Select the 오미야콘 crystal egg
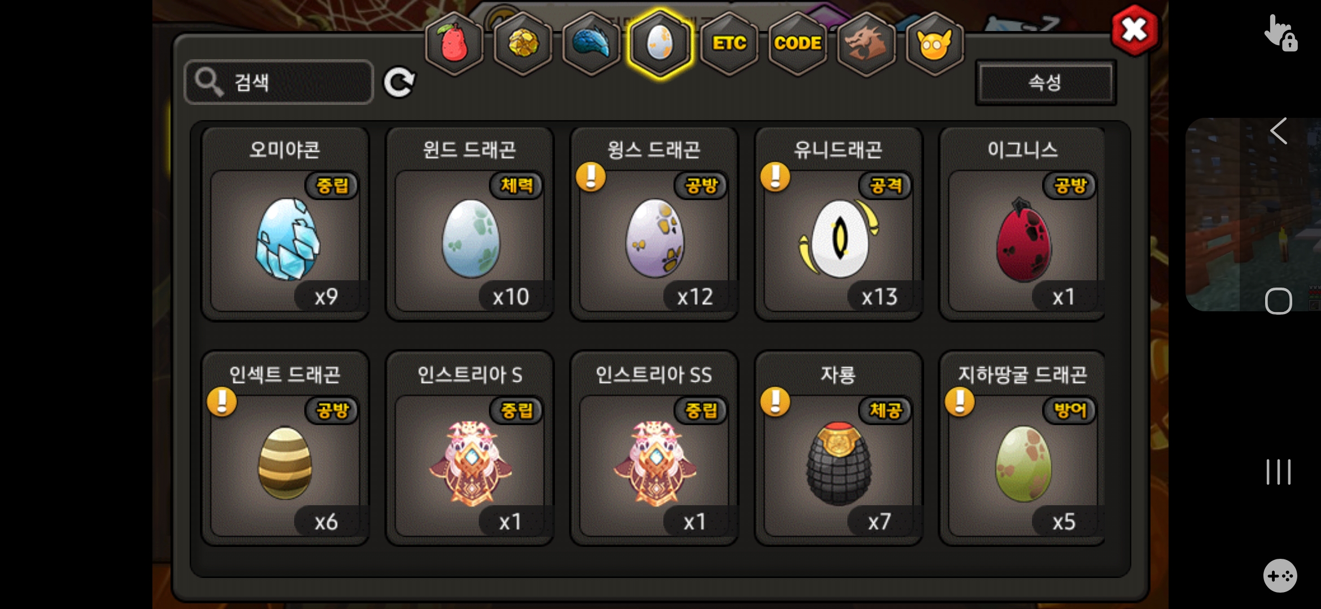Screen dimensions: 1321x609 pyautogui.click(x=286, y=224)
